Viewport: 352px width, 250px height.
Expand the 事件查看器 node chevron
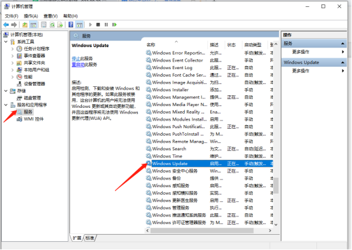tap(13, 56)
